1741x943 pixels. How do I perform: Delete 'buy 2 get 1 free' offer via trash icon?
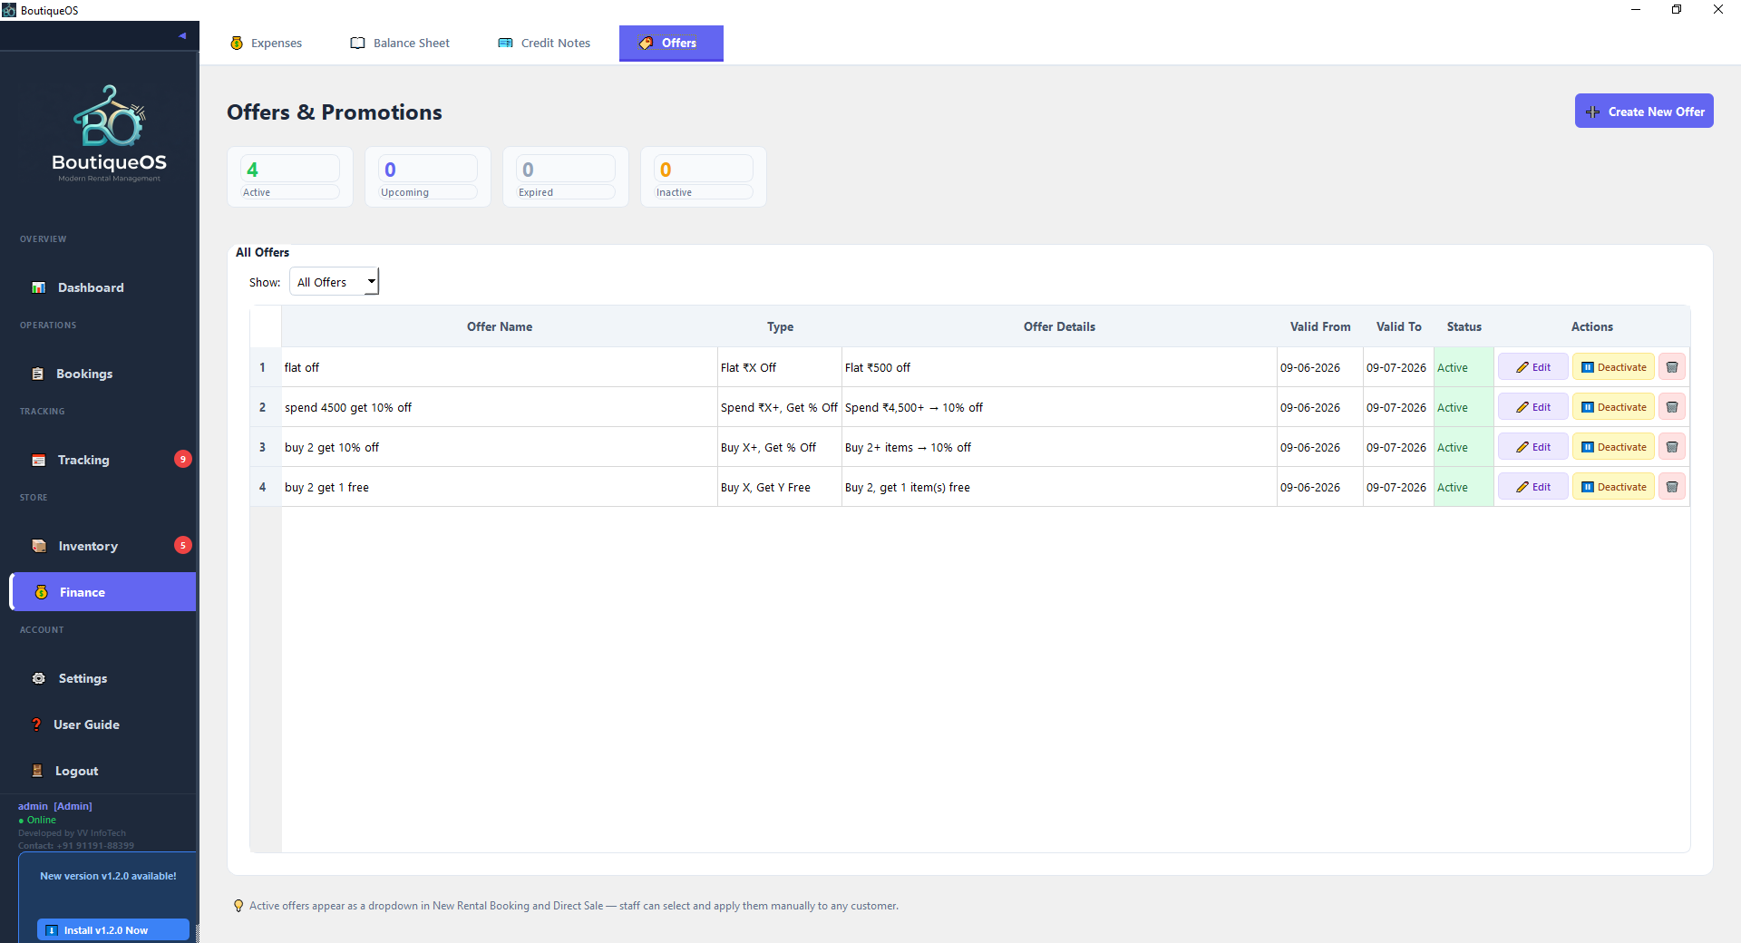point(1672,487)
